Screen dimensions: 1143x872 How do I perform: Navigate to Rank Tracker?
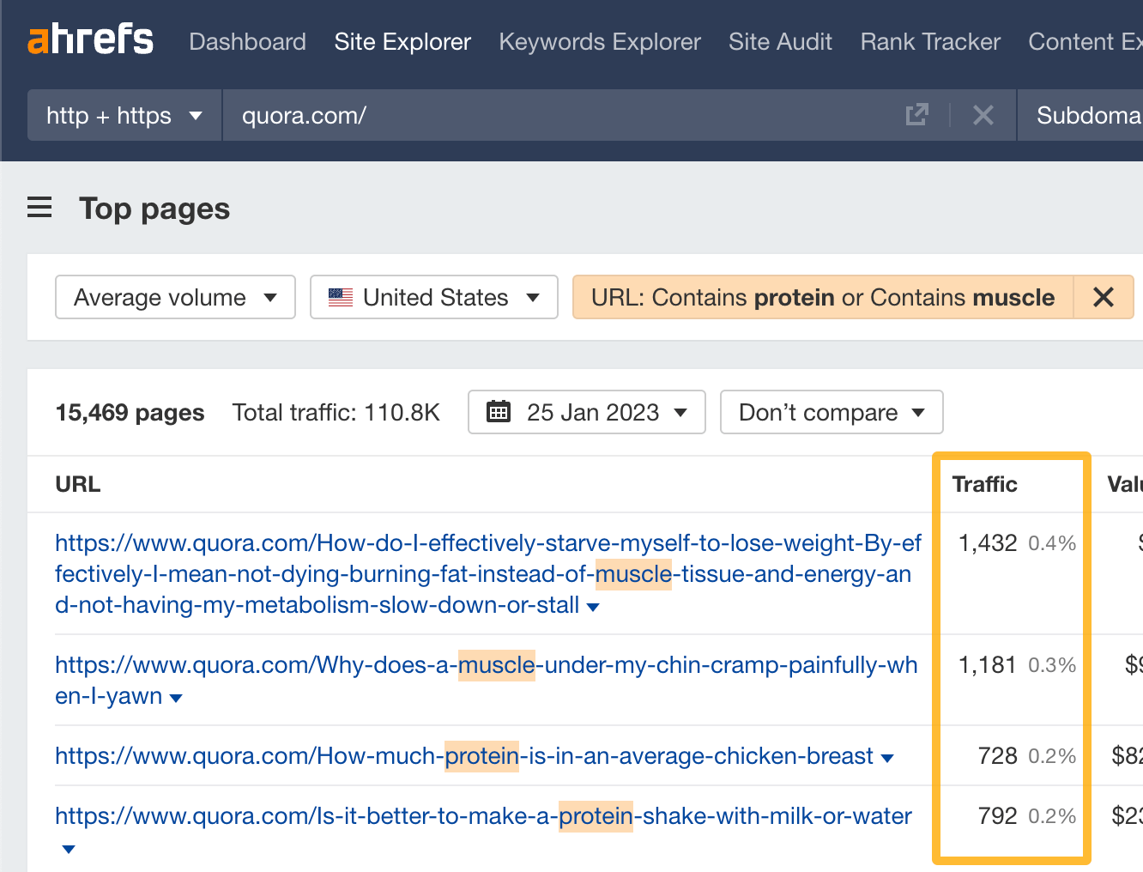(929, 41)
